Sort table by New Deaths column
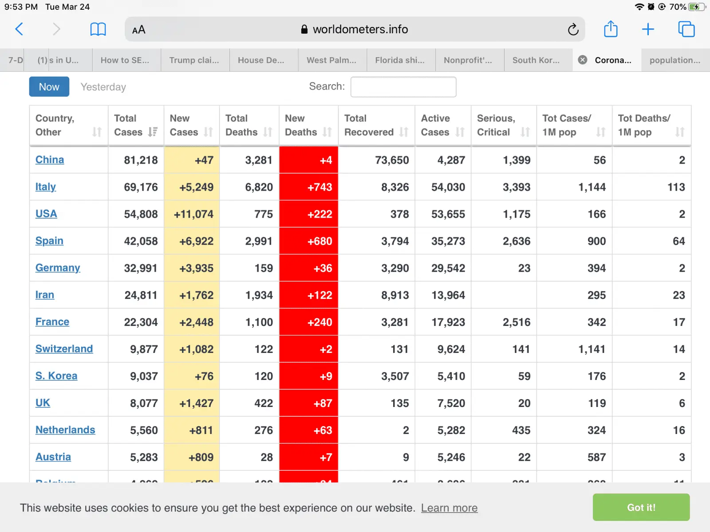Image resolution: width=710 pixels, height=532 pixels. coord(308,125)
